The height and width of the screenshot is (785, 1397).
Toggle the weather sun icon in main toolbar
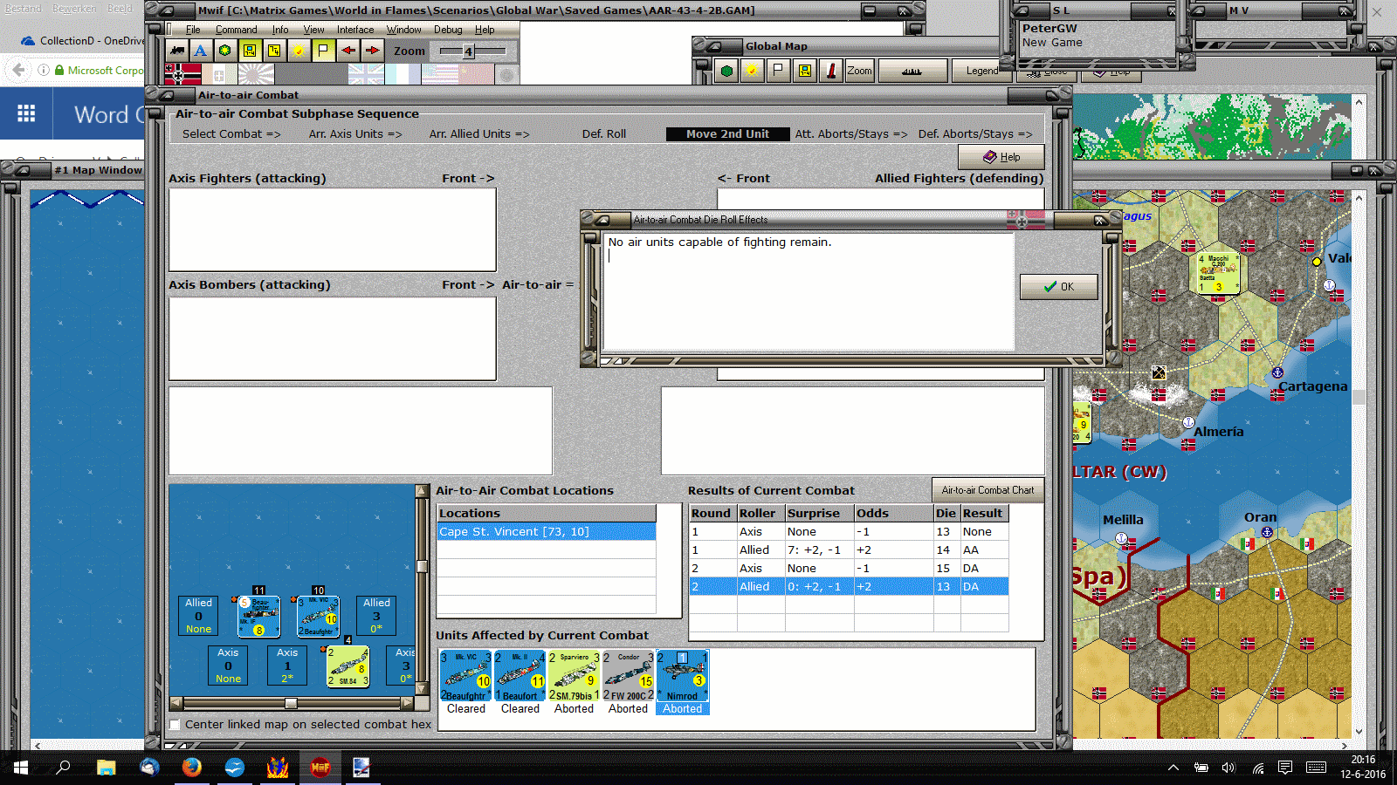(299, 51)
